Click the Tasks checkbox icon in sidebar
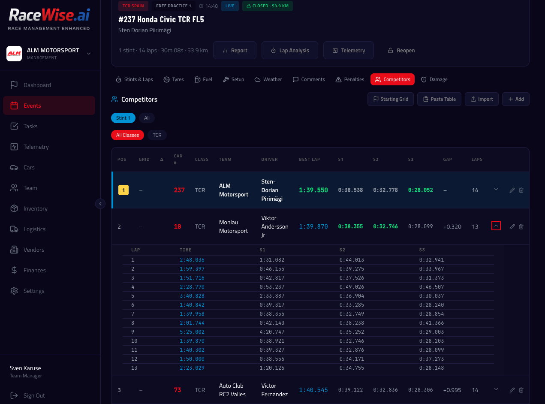 (x=14, y=126)
